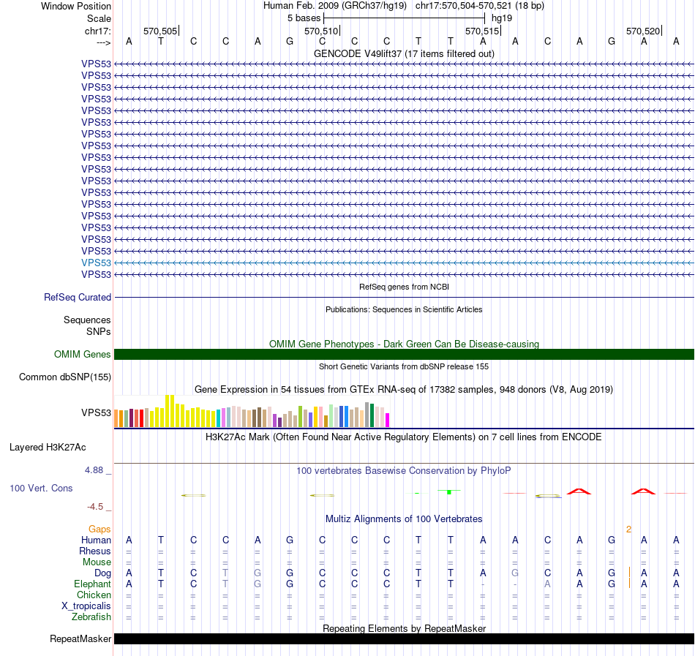Open the OMIM Genes track label
Screen dimensions: 695x656
click(82, 355)
